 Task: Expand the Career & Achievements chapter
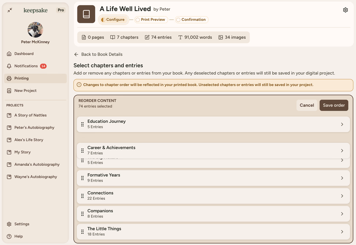point(342,151)
